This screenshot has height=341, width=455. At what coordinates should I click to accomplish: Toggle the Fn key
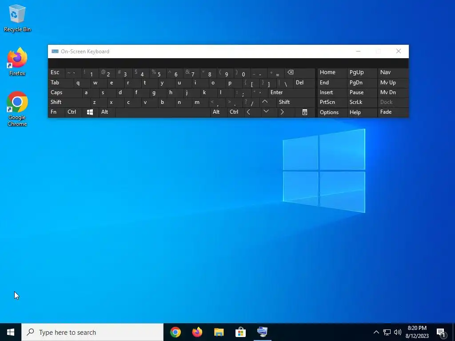(x=56, y=112)
